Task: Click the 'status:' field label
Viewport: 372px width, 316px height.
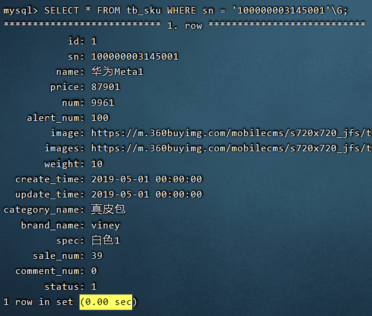Action: 64,287
